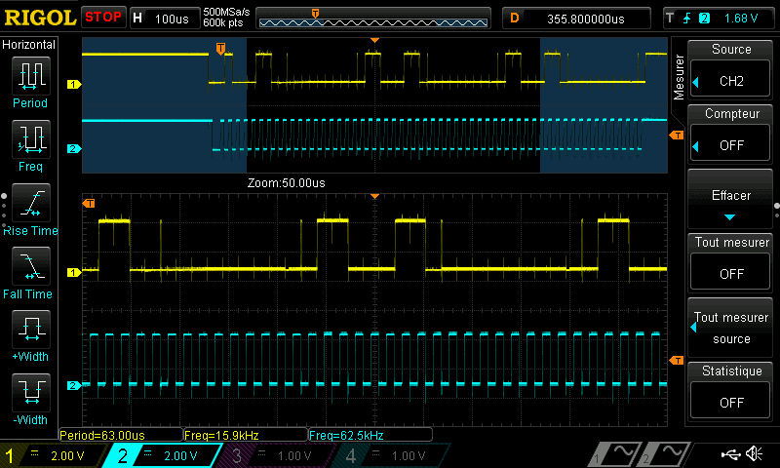Click the channel 1 marker in overview window
This screenshot has width=780, height=468.
[74, 85]
